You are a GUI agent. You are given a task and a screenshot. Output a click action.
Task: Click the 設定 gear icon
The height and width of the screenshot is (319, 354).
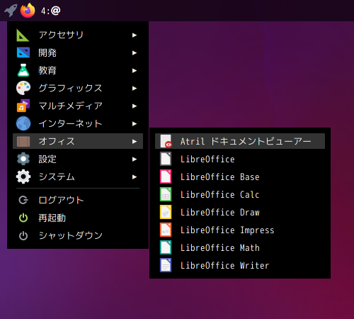[x=23, y=159]
